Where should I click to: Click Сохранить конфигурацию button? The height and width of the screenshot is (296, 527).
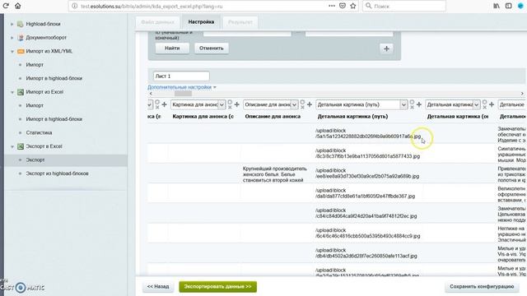click(x=482, y=287)
